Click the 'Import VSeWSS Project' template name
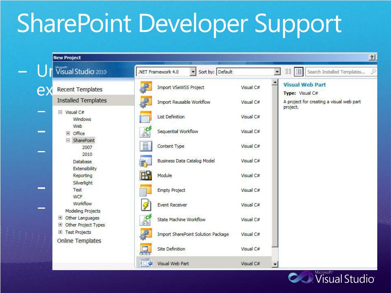Viewport: 391px width, 293px height. pos(181,87)
